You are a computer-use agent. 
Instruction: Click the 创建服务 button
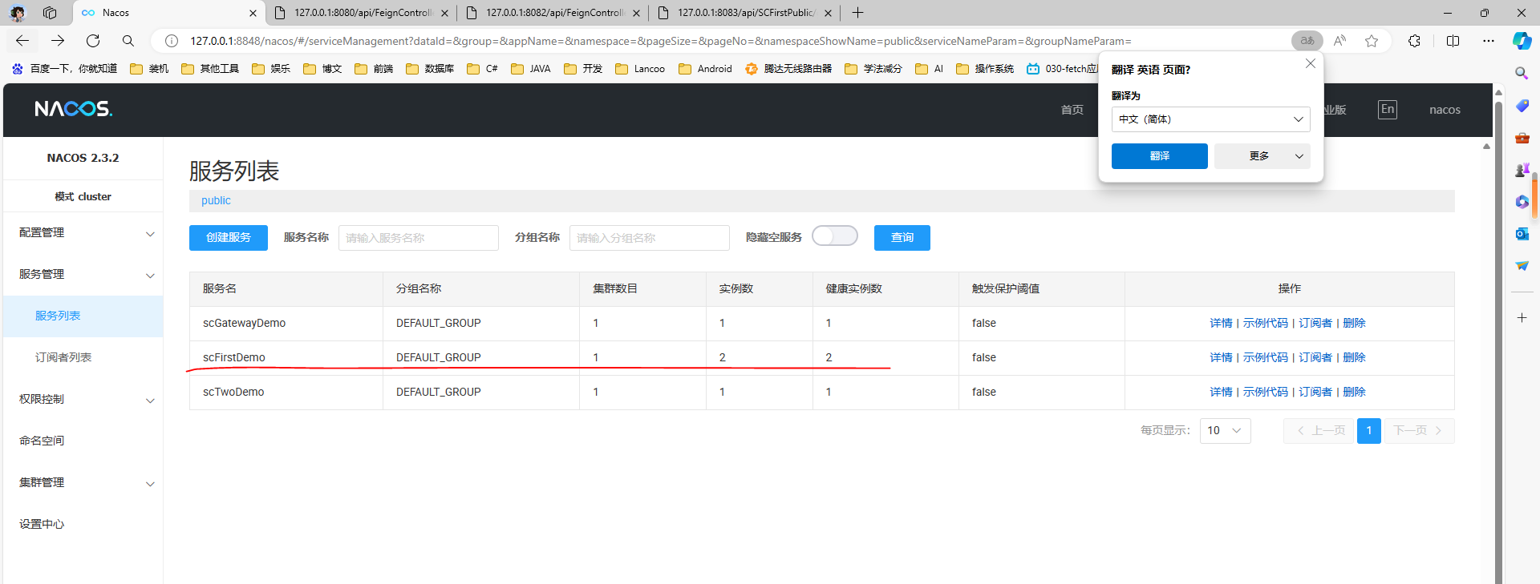(x=229, y=238)
